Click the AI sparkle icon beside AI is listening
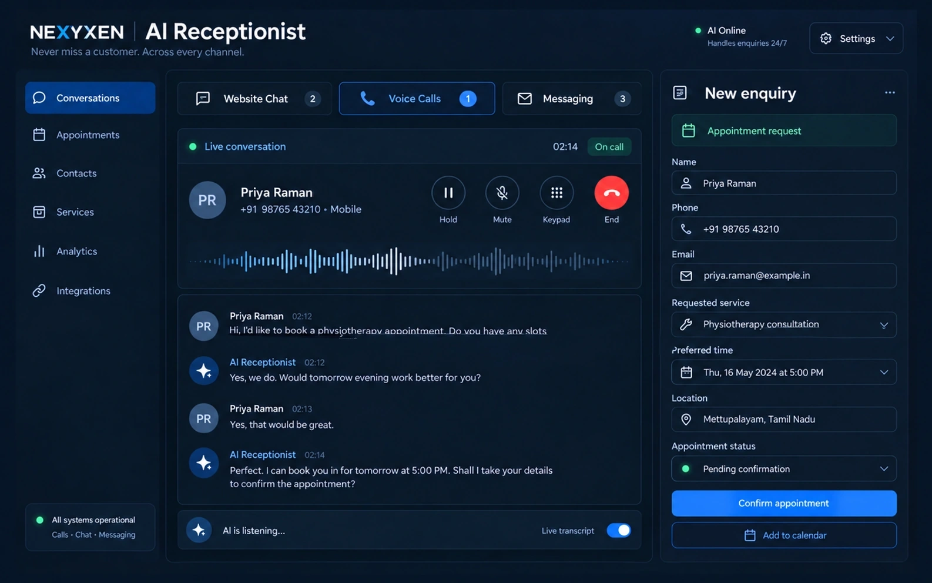The width and height of the screenshot is (932, 583). [x=199, y=530]
